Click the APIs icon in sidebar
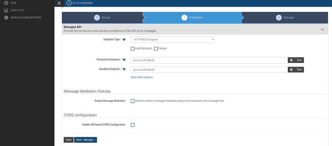This screenshot has height=146, width=332. 6,3
